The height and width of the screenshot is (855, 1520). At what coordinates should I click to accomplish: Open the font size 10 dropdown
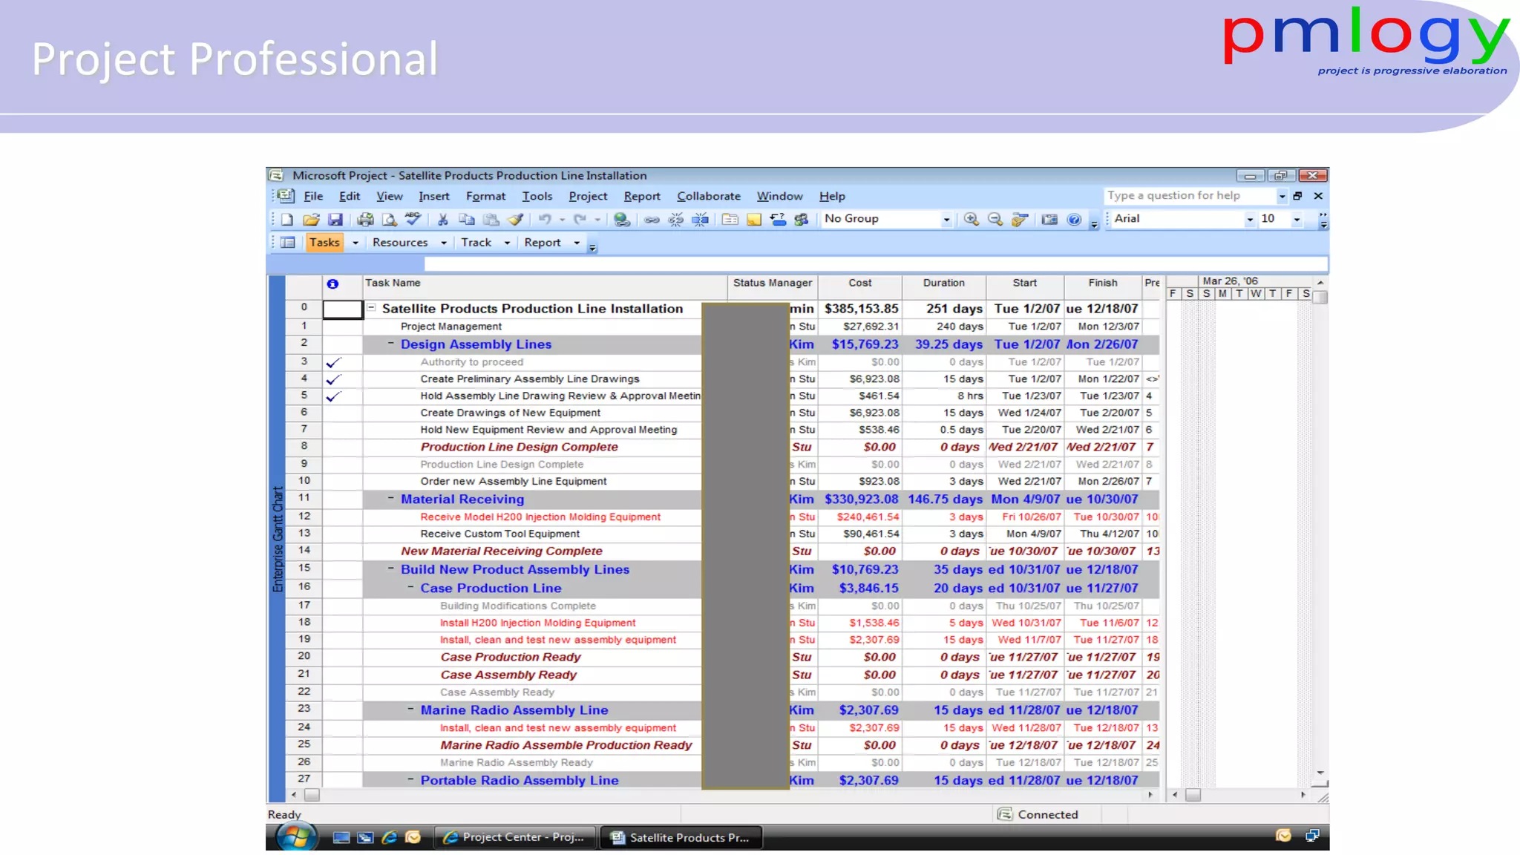coord(1297,220)
